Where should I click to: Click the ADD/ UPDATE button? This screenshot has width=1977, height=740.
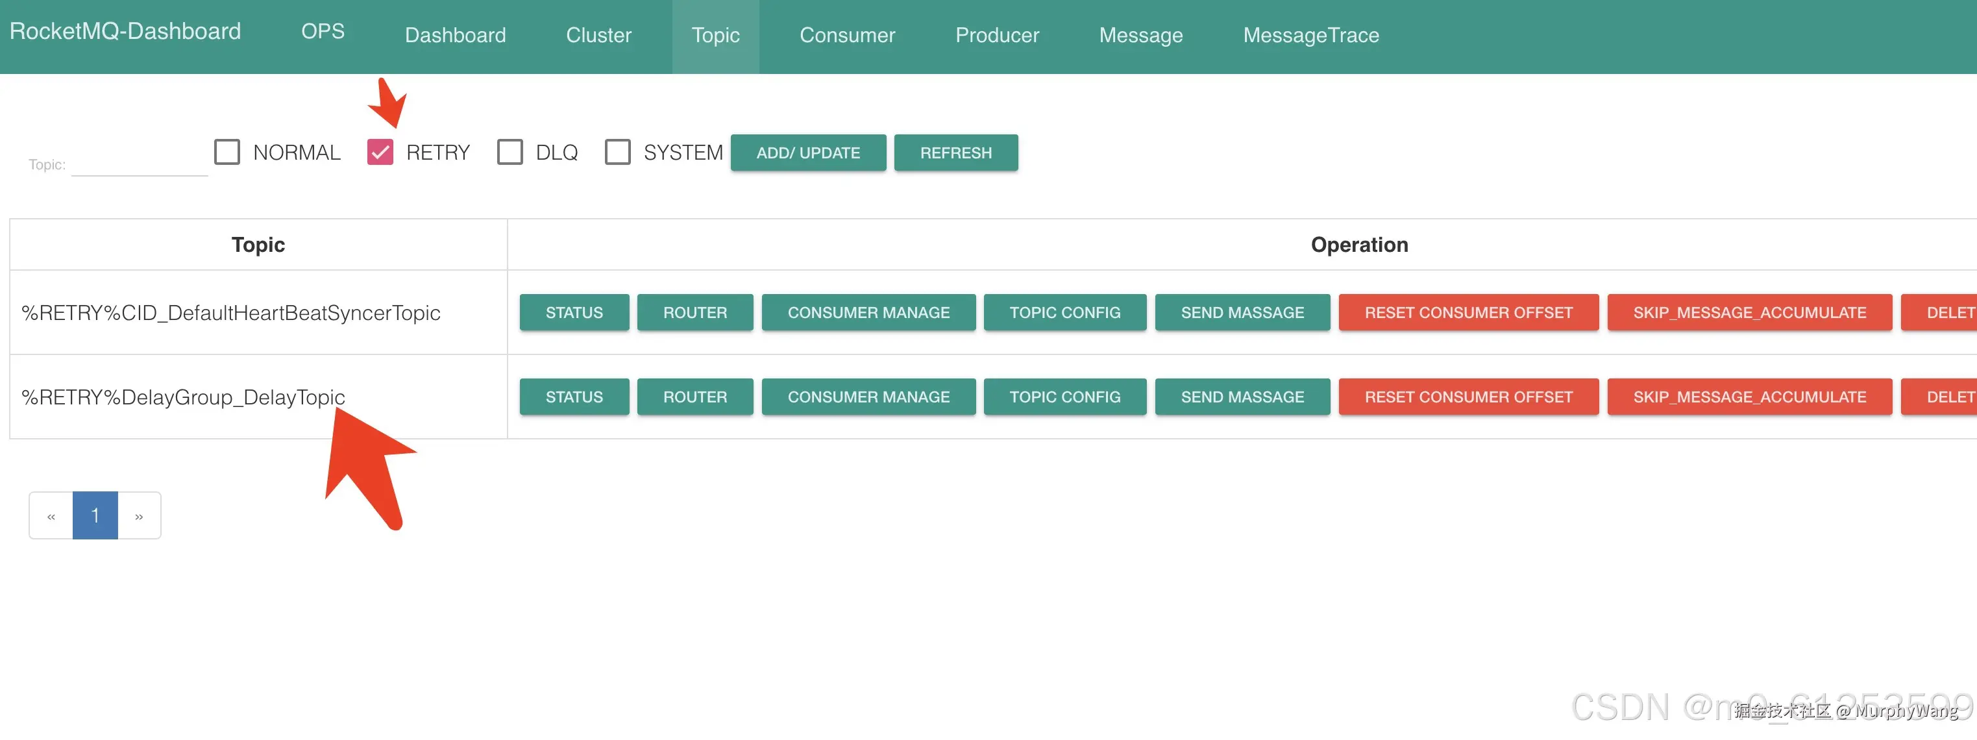click(x=807, y=153)
